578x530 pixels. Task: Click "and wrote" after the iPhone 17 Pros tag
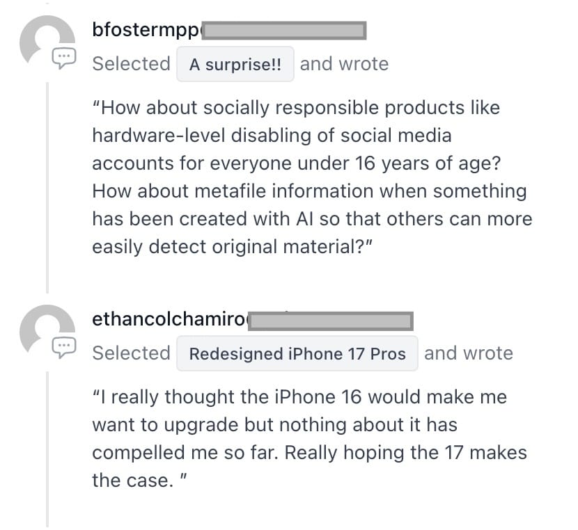click(469, 353)
